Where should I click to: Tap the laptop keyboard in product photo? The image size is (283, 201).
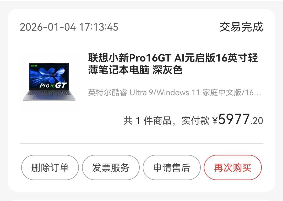point(49,93)
